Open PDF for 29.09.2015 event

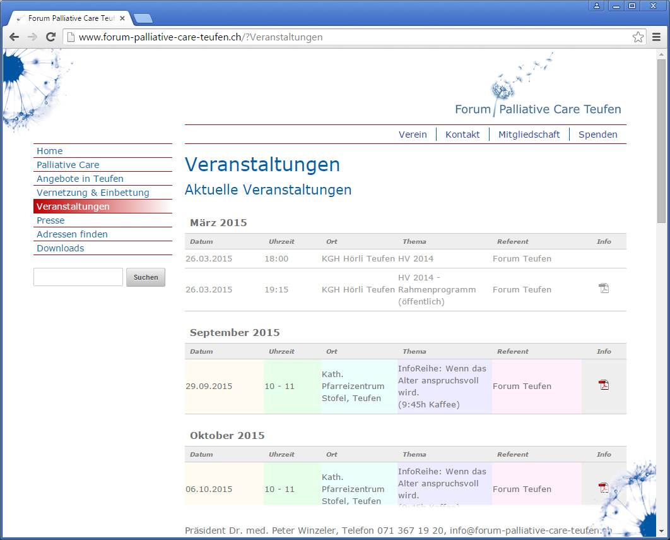pos(604,385)
